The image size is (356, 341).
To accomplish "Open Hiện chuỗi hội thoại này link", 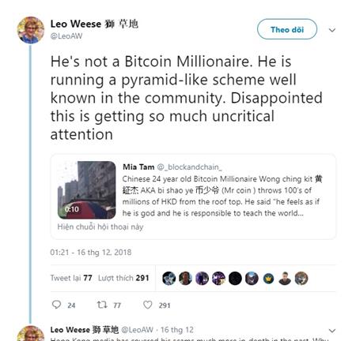I will [100, 227].
